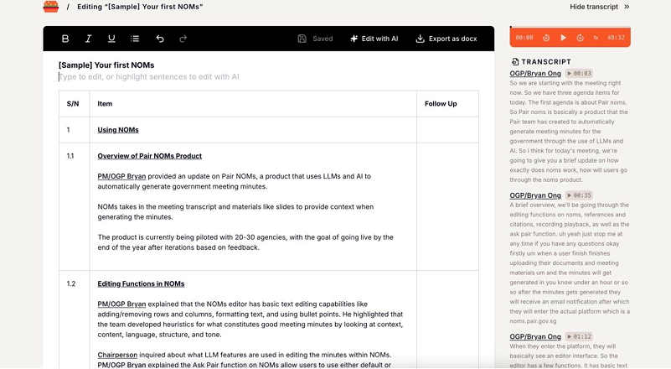
Task: Play the meeting recording
Action: 563,38
